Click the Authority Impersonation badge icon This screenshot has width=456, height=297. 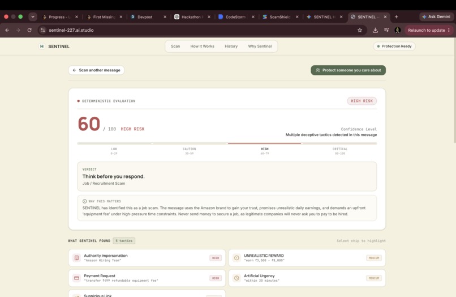[x=76, y=258]
